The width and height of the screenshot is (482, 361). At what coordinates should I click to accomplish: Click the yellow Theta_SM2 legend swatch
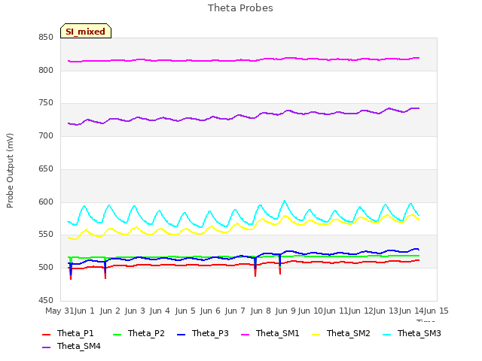coord(316,334)
